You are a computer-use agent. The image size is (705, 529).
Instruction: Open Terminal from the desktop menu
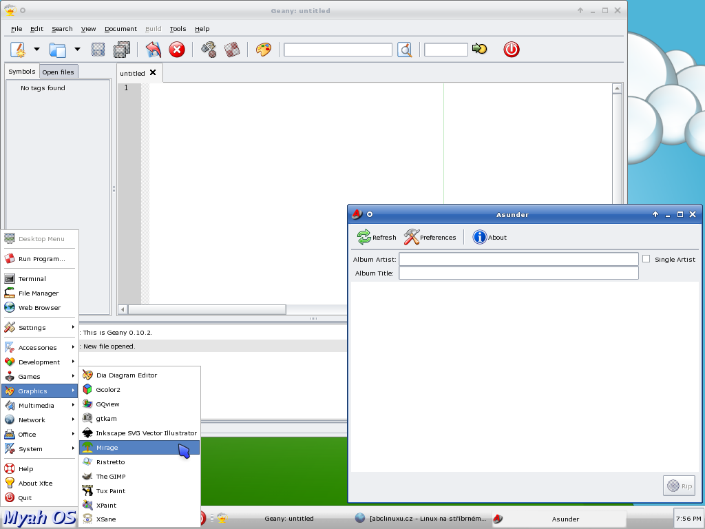coord(39,279)
